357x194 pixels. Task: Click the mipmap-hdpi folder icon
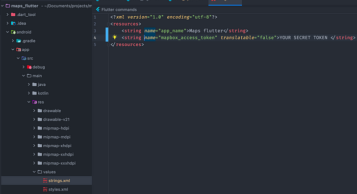click(40, 128)
